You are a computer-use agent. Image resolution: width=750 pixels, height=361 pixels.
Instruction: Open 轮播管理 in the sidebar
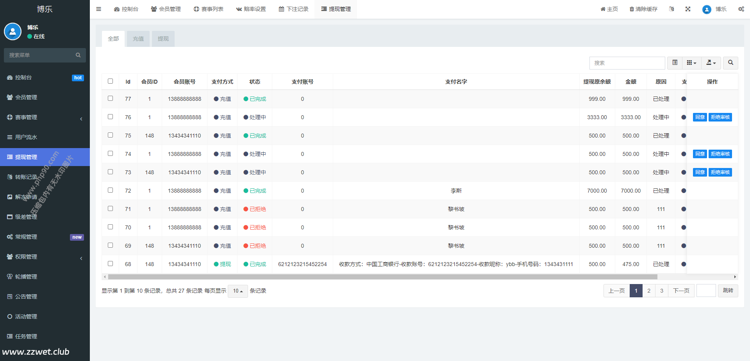click(x=45, y=277)
